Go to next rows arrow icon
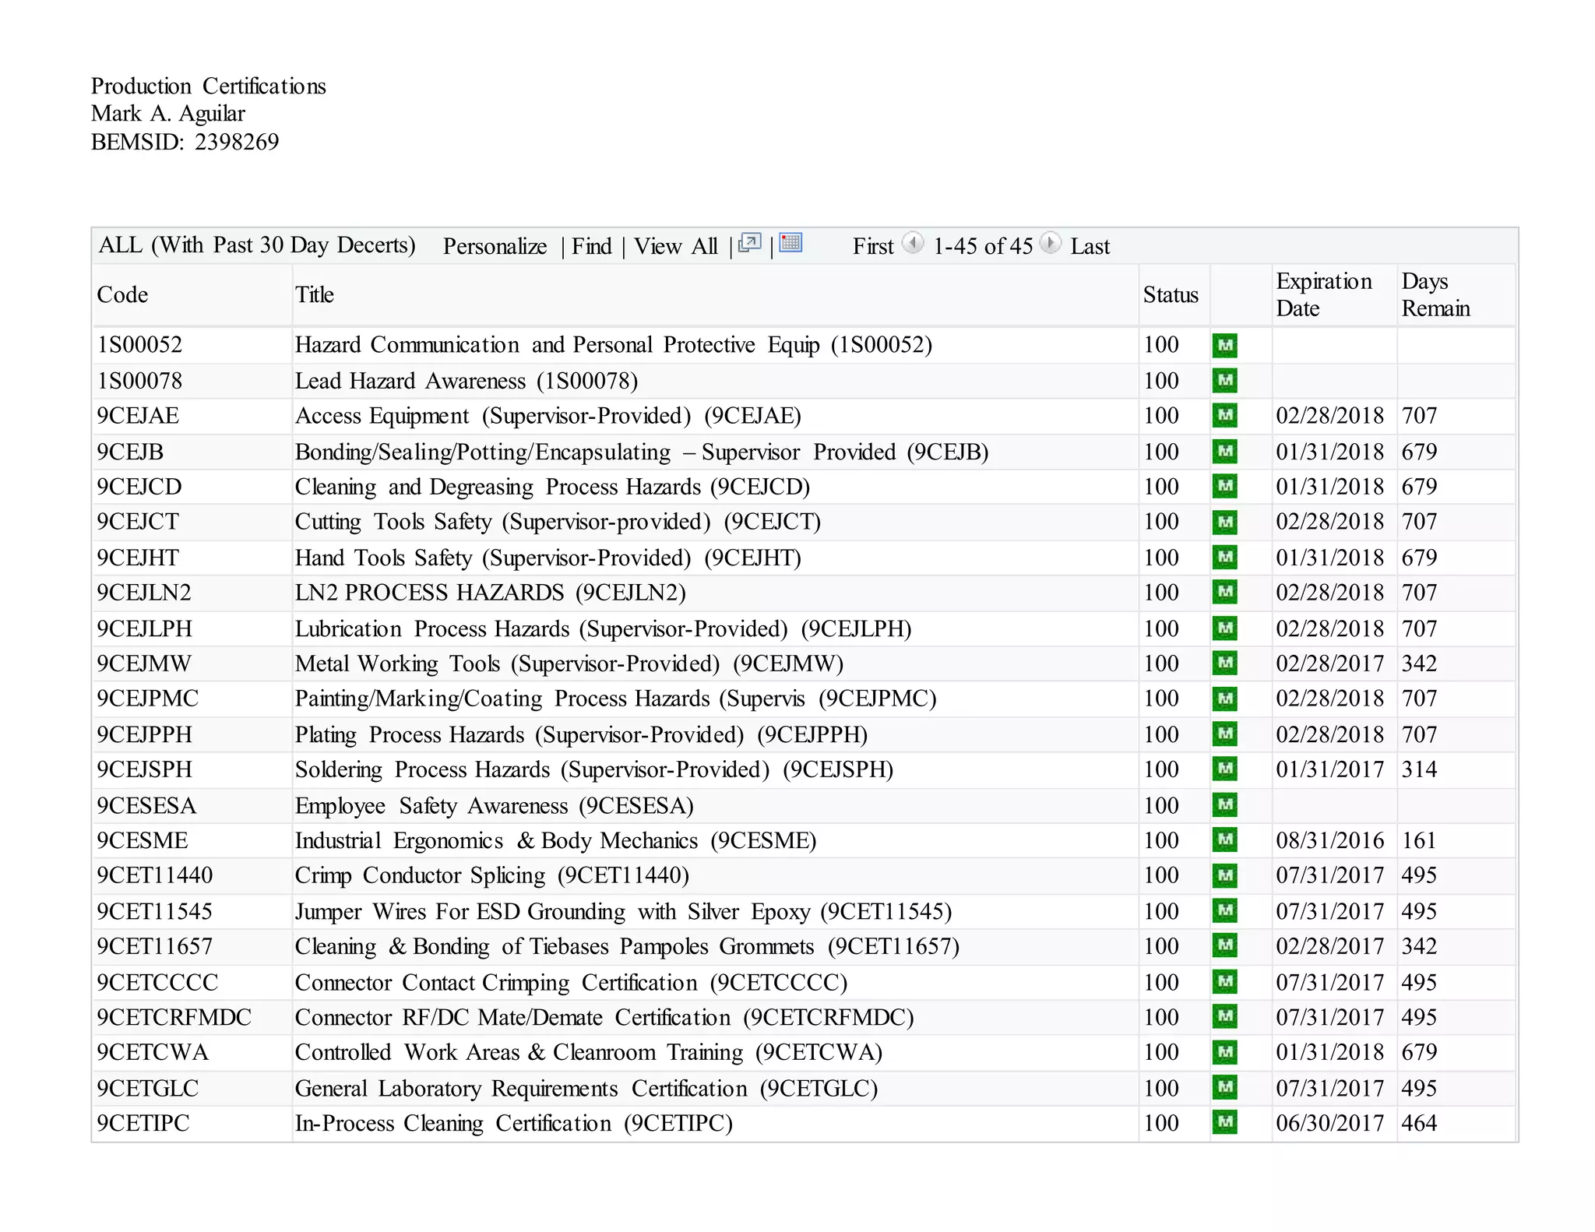1595x1232 pixels. click(x=1050, y=243)
